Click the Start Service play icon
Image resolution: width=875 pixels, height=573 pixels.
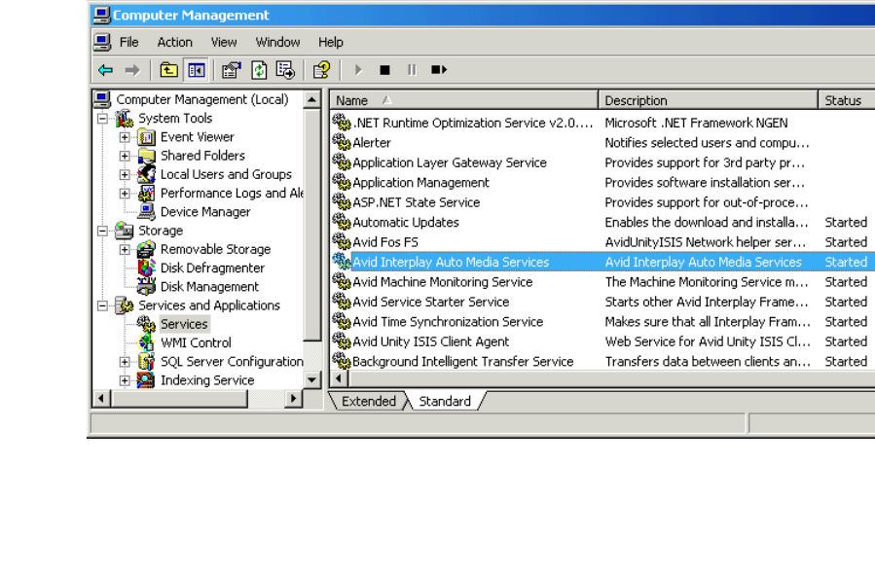click(x=358, y=70)
